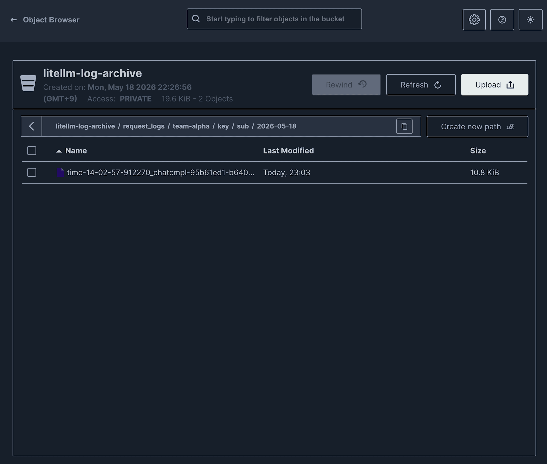Sort by Size column header

coord(478,150)
